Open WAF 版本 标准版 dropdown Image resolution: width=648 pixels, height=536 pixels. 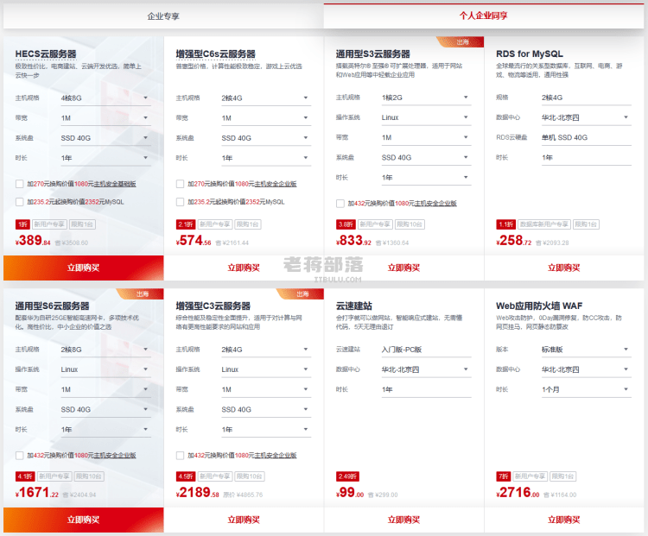tap(587, 350)
